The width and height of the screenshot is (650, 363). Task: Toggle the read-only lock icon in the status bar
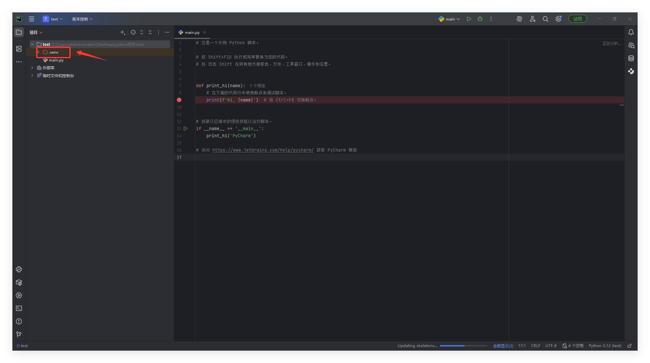(x=629, y=346)
